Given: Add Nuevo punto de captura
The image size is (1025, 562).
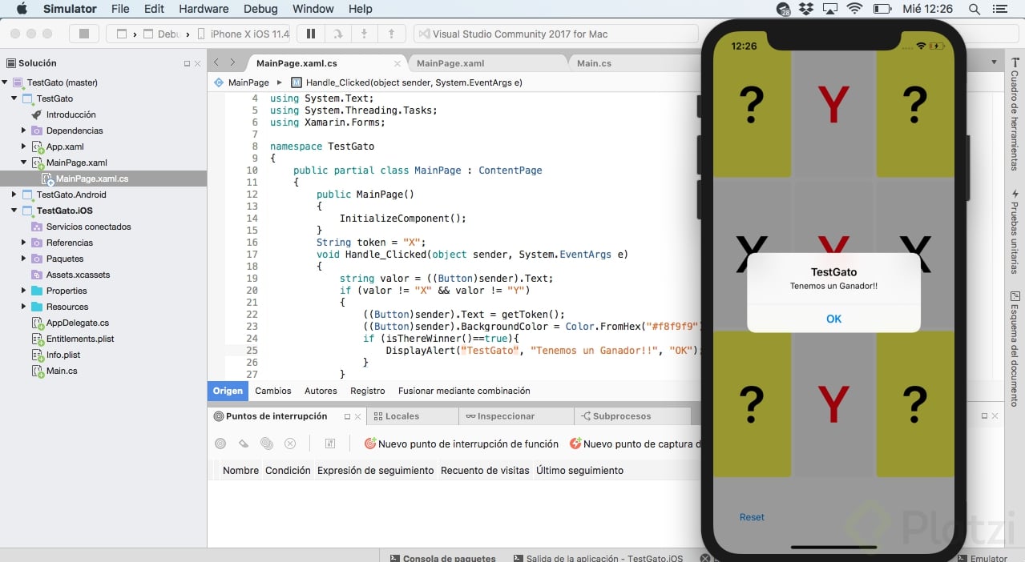Looking at the screenshot, I should (636, 444).
